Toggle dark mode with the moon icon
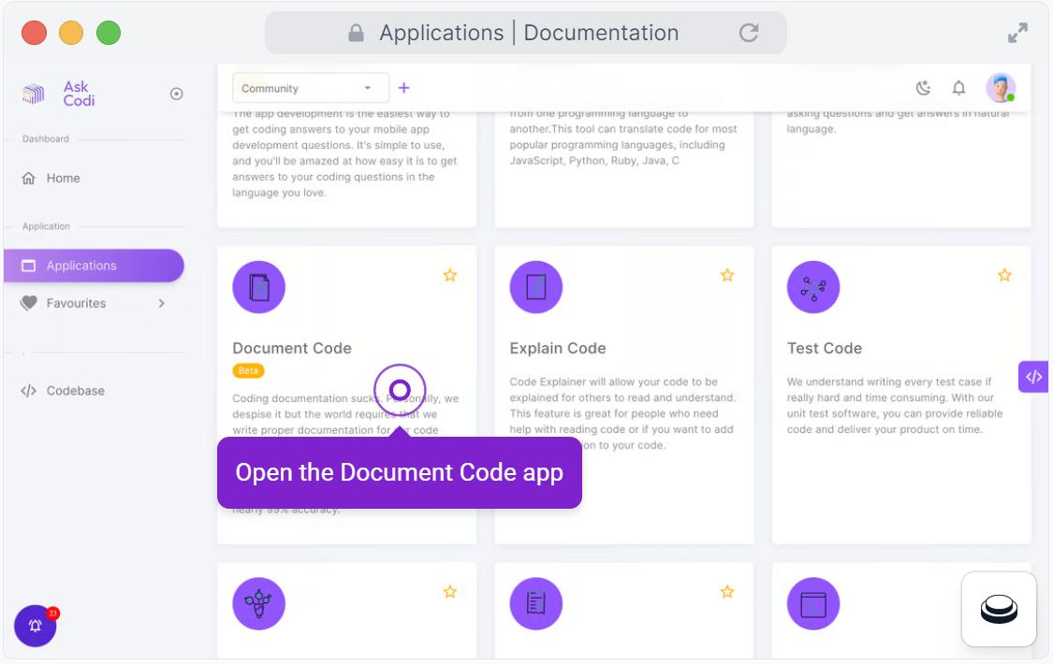Screen dimensions: 1053x664 click(923, 88)
